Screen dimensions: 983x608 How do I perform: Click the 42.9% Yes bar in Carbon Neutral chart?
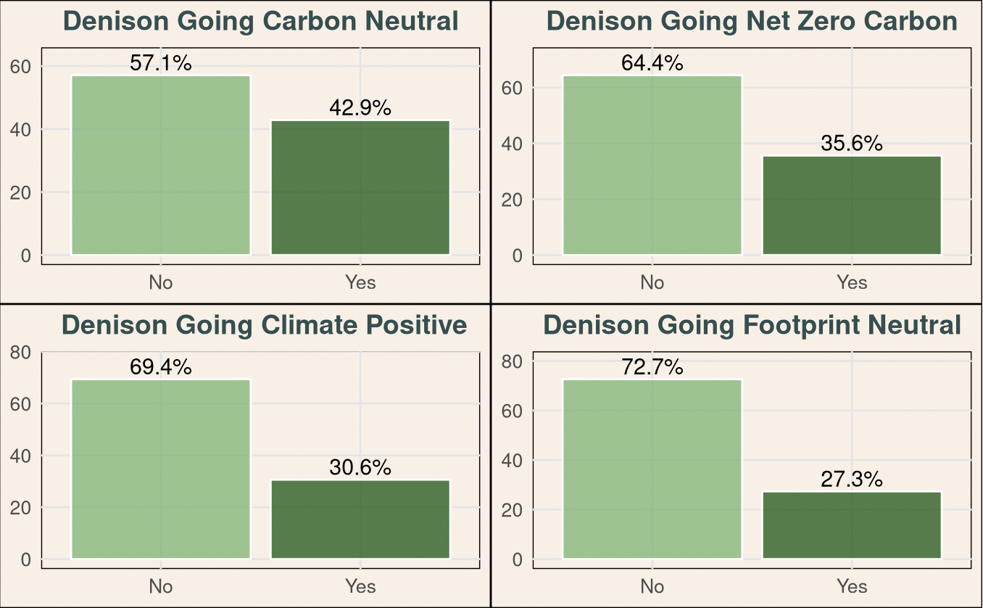tap(360, 187)
